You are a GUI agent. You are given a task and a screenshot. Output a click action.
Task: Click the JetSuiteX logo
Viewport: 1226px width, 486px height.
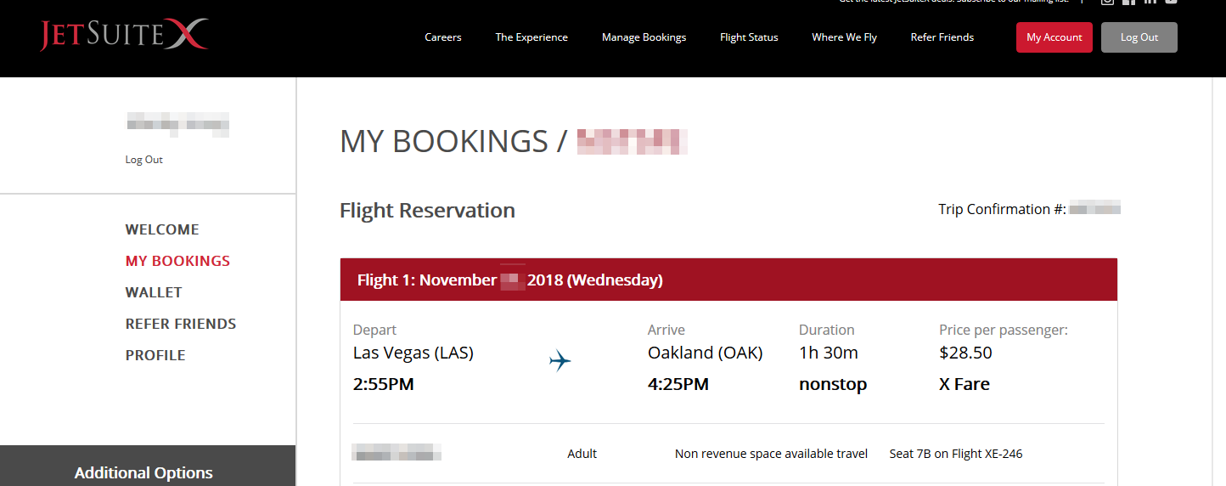coord(124,35)
